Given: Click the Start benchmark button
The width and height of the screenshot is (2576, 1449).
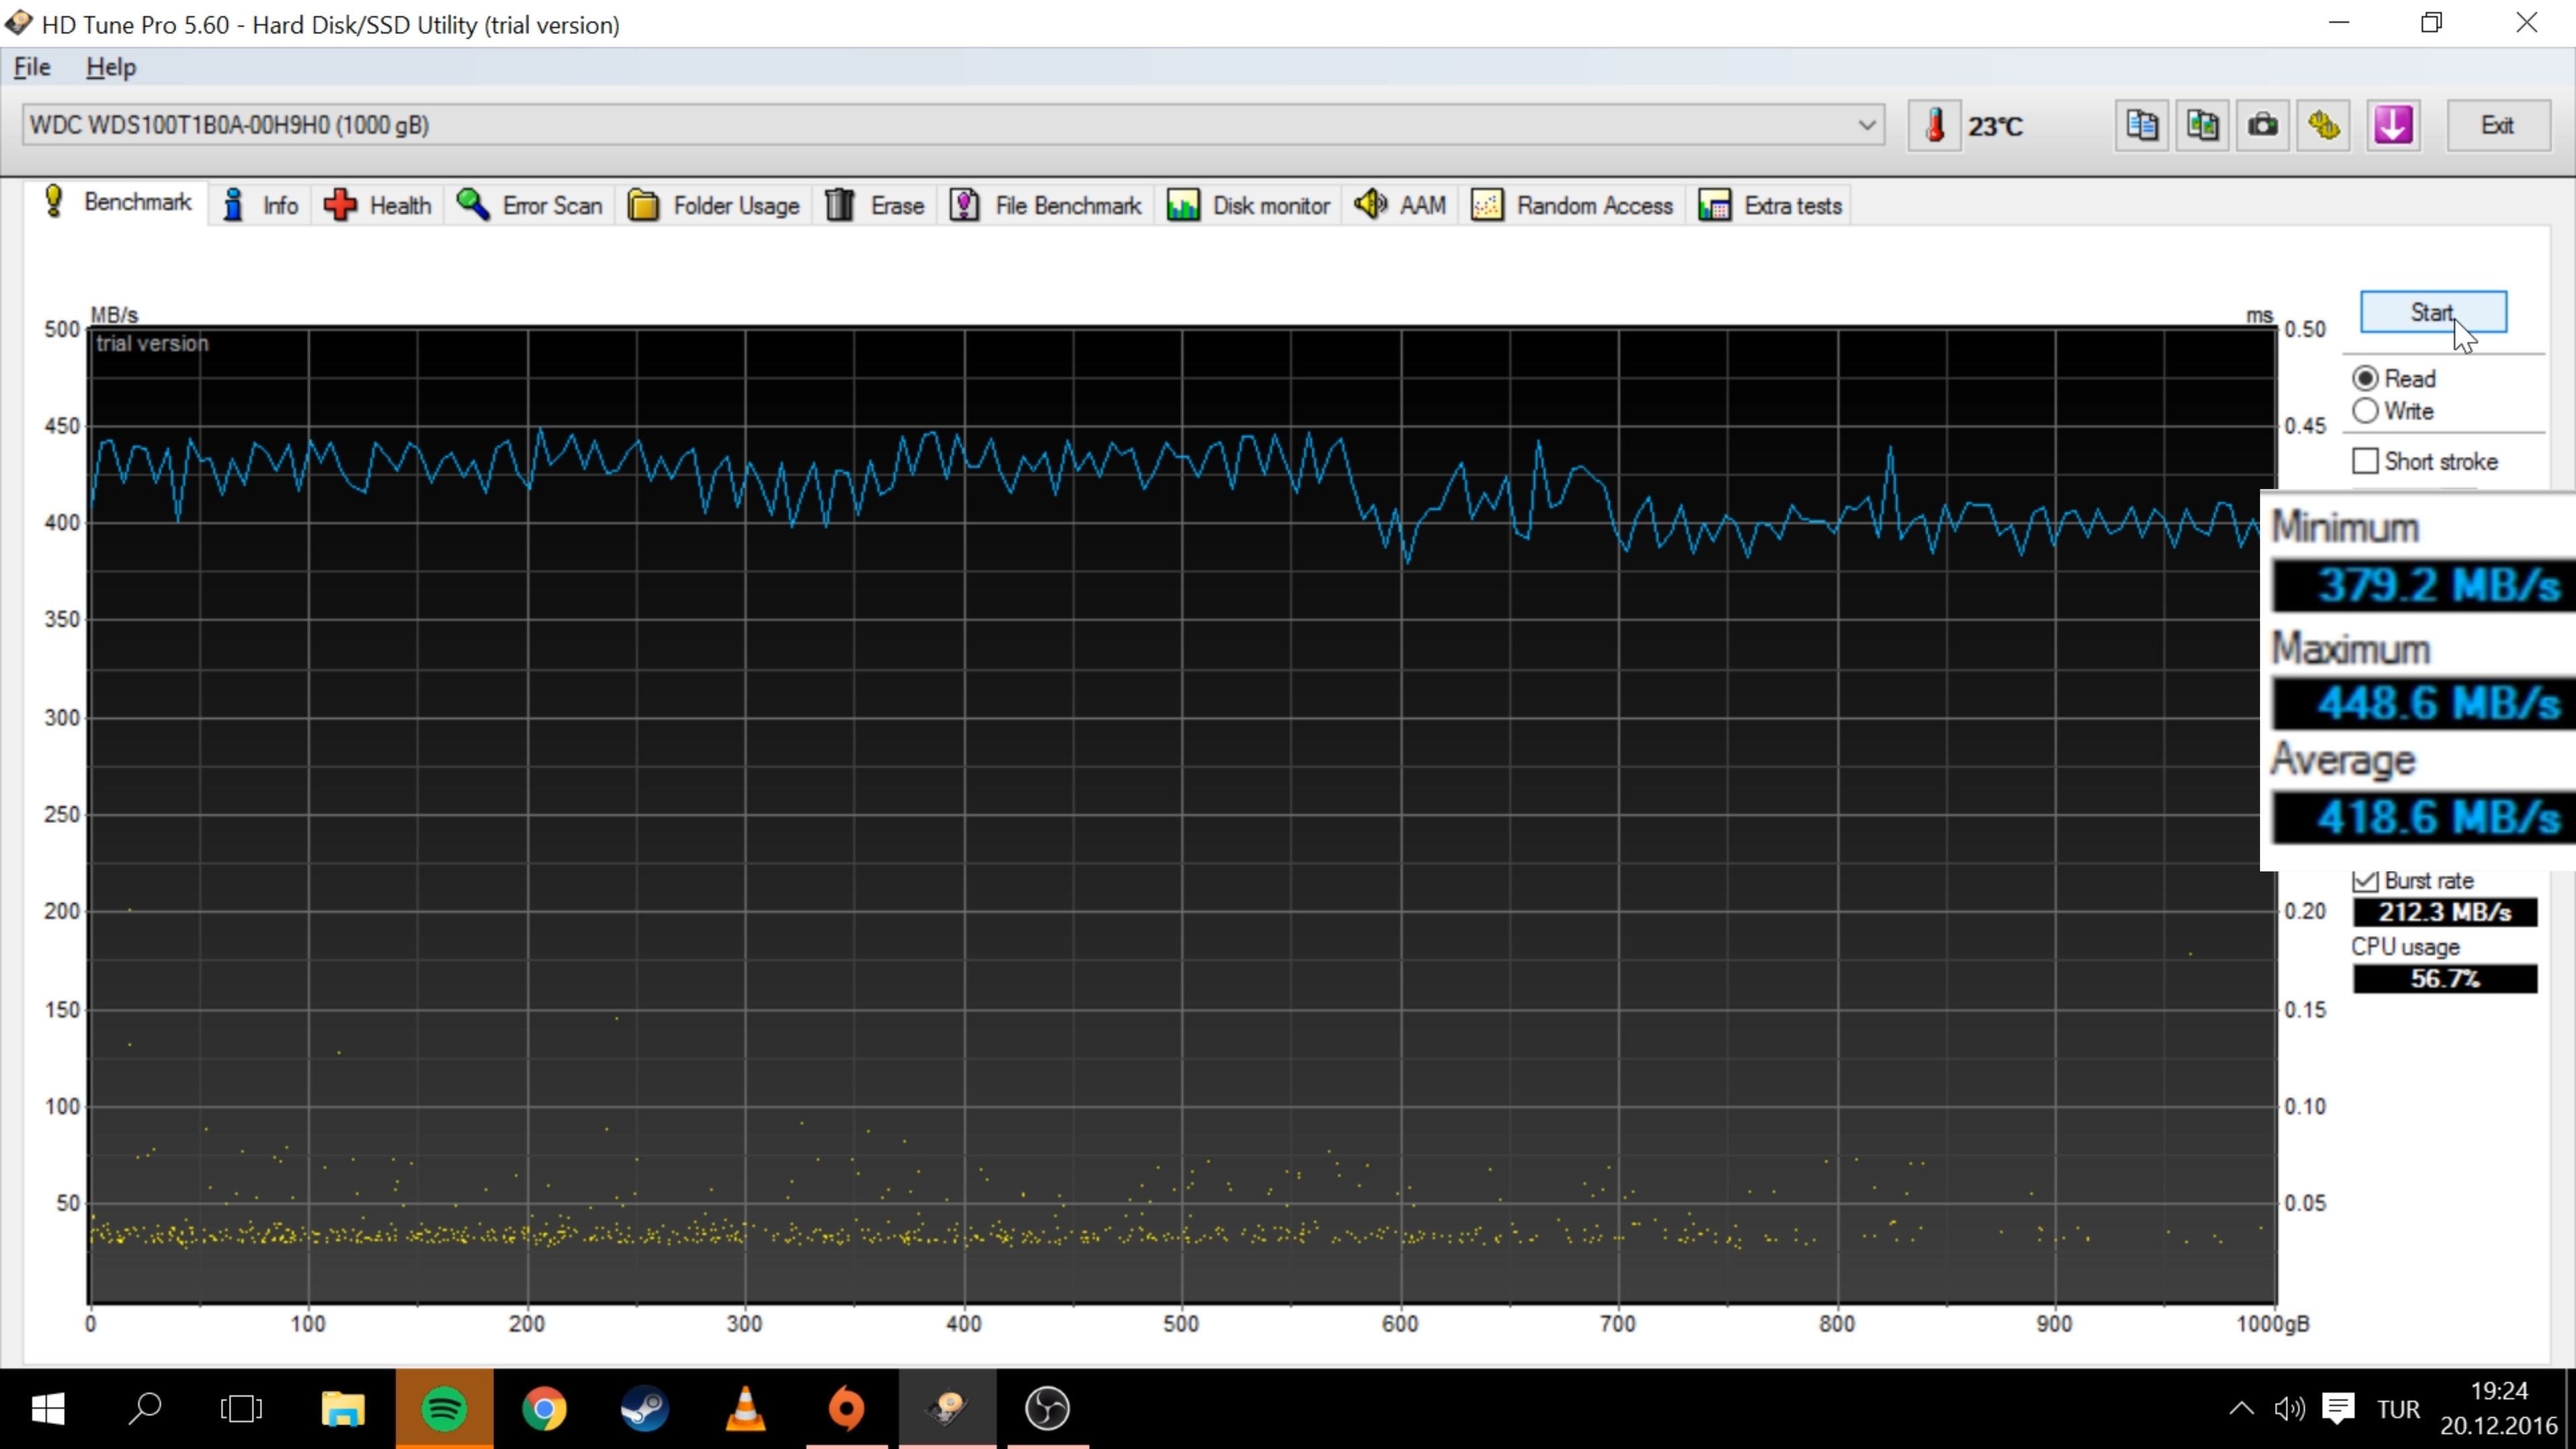Looking at the screenshot, I should pyautogui.click(x=2433, y=312).
